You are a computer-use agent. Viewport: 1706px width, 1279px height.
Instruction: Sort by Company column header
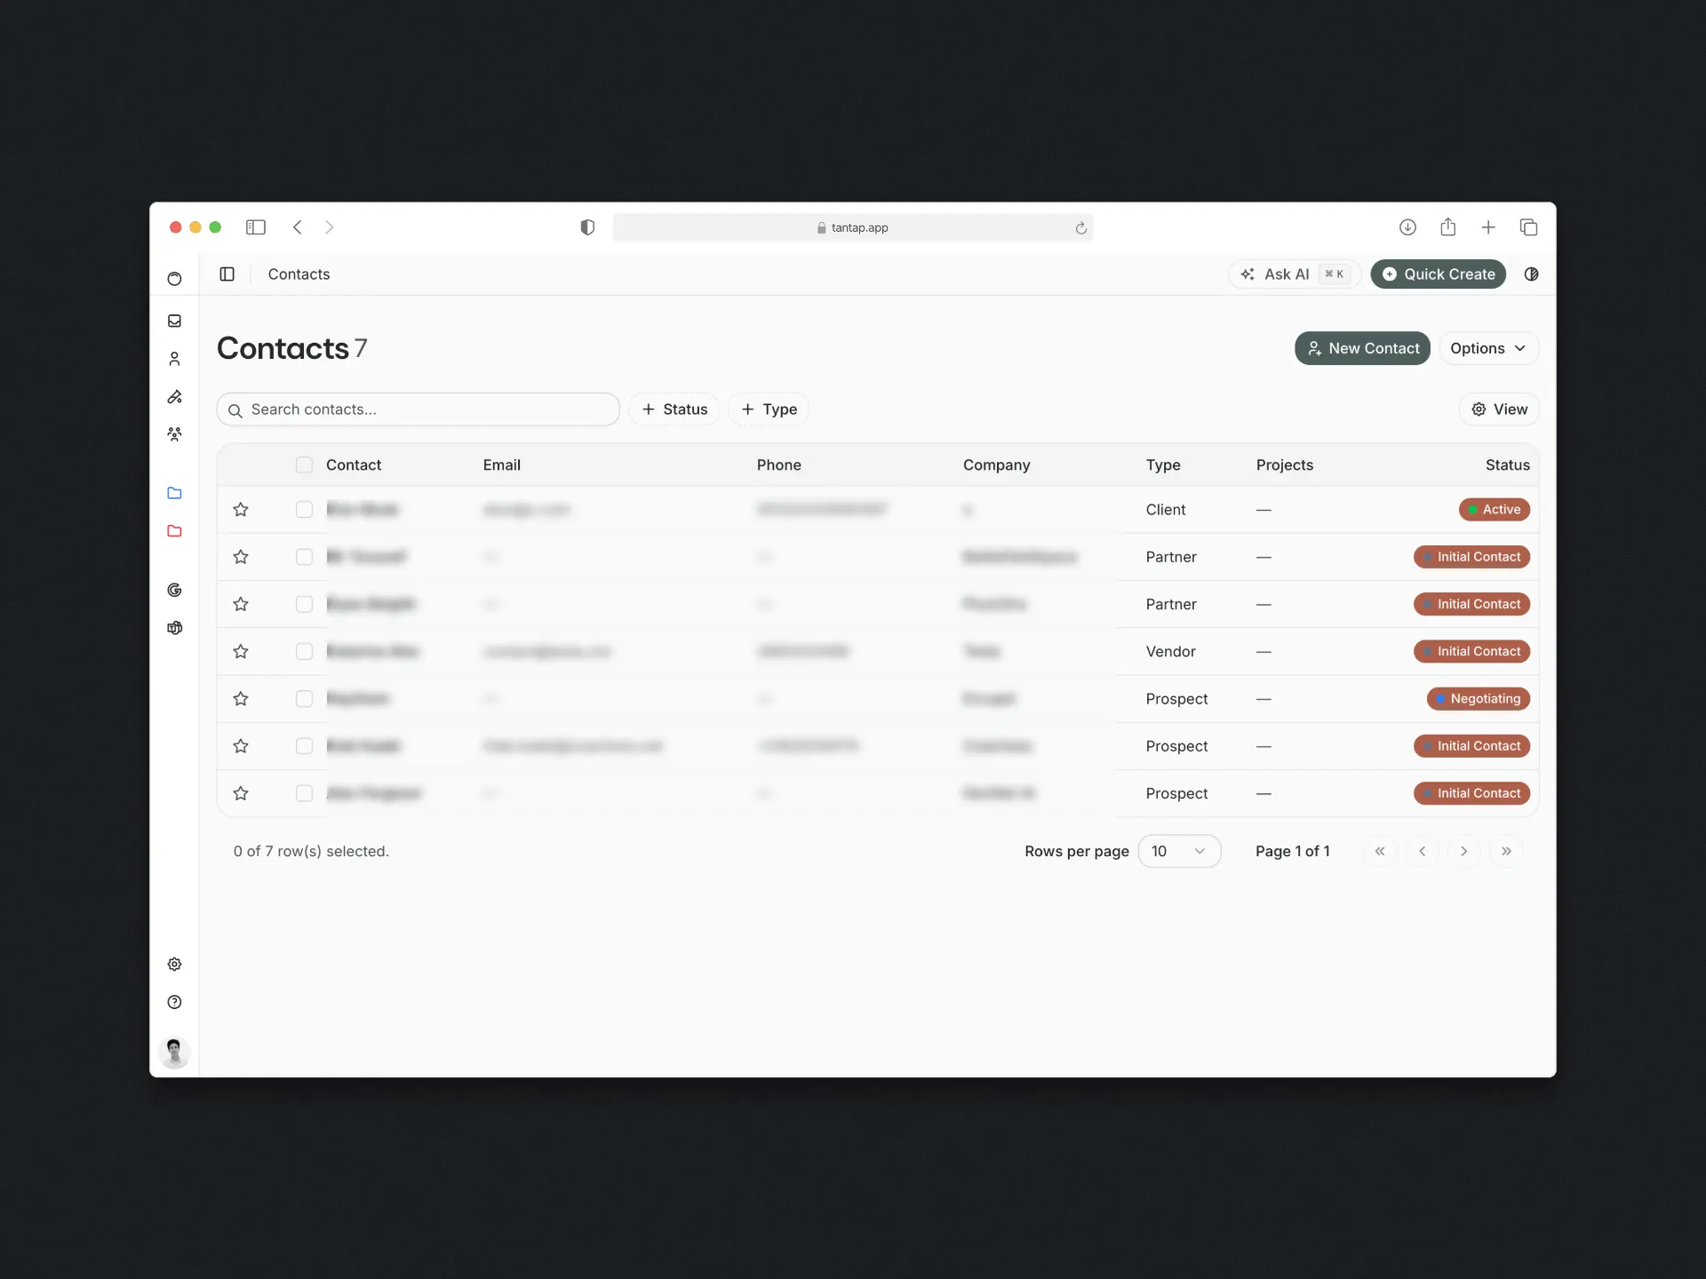[996, 465]
